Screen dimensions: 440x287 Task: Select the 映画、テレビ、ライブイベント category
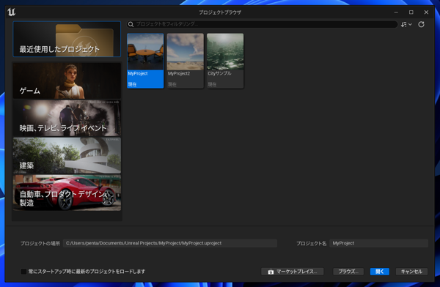coord(67,118)
